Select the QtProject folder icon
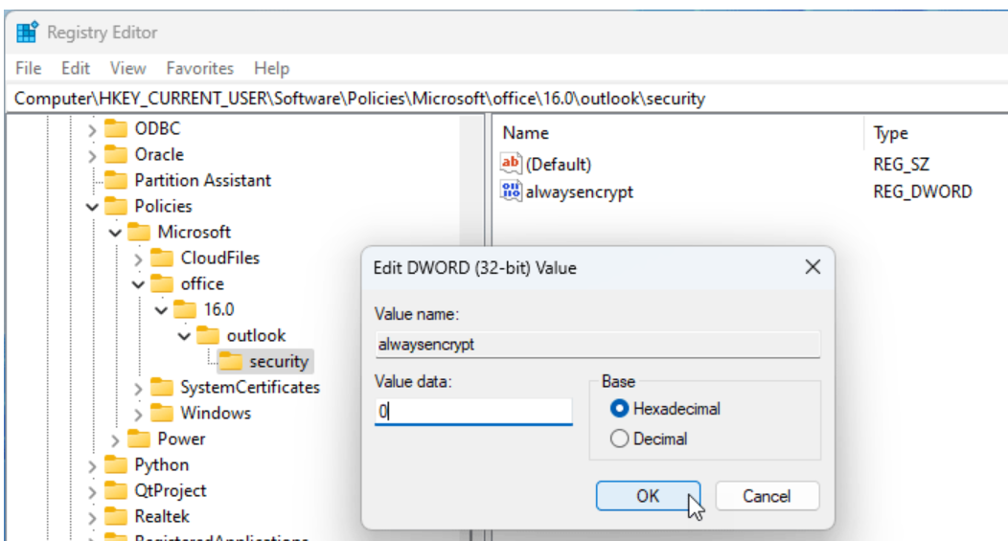Viewport: 1008px width, 541px height. 116,490
